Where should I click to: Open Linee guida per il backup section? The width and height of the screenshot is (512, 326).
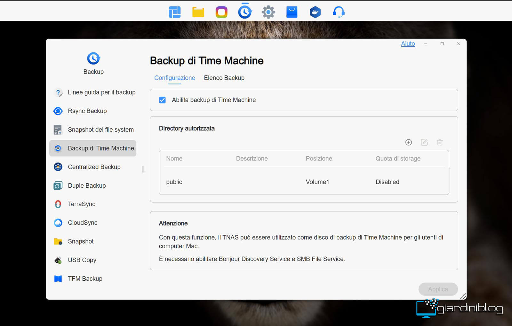click(x=93, y=92)
